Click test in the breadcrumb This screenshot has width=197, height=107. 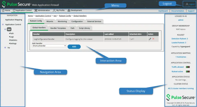click(x=55, y=16)
